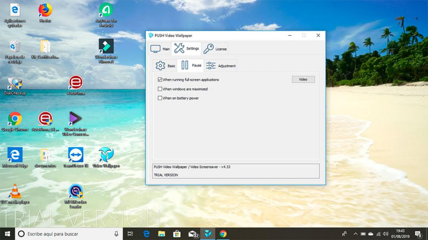Open the Windows Start menu
The width and height of the screenshot is (428, 240).
pyautogui.click(x=7, y=234)
